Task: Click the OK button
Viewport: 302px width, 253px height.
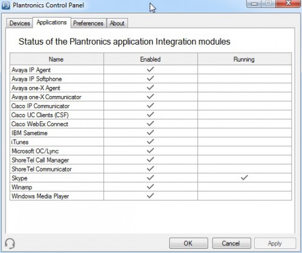Action: pos(188,243)
